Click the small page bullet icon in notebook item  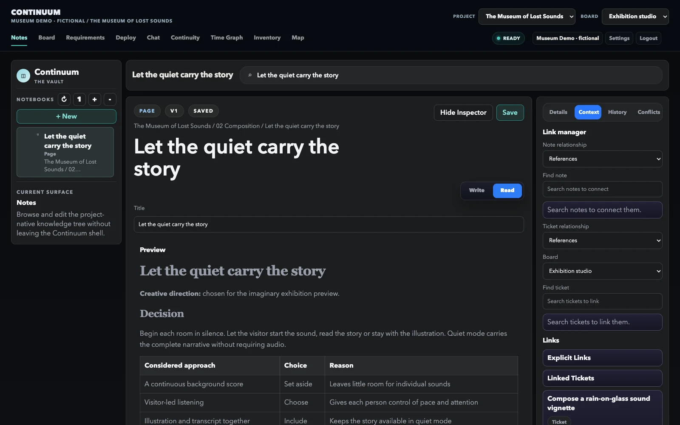[x=38, y=135]
